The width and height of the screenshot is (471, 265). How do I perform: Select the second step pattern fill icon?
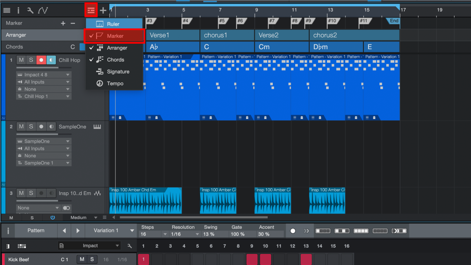point(342,231)
